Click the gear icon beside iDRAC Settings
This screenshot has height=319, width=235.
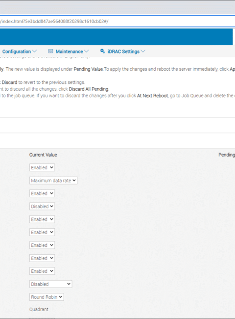click(x=102, y=51)
